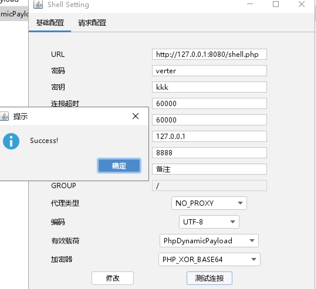The image size is (316, 289).
Task: Switch to the 基础配置 tab
Action: (50, 23)
